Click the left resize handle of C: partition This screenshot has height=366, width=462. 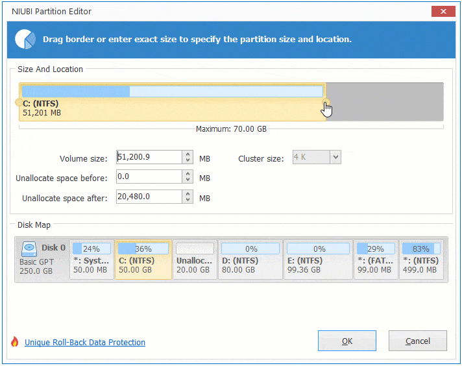pos(18,102)
